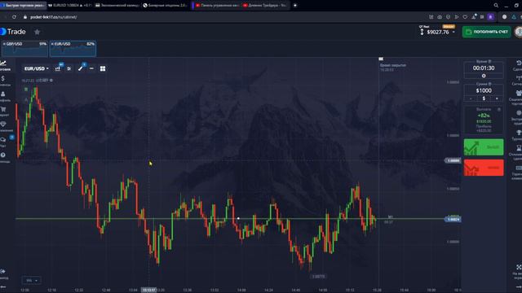The height and width of the screenshot is (293, 522).
Task: Click the minus line icon in chart toolbar
Action: tap(91, 68)
